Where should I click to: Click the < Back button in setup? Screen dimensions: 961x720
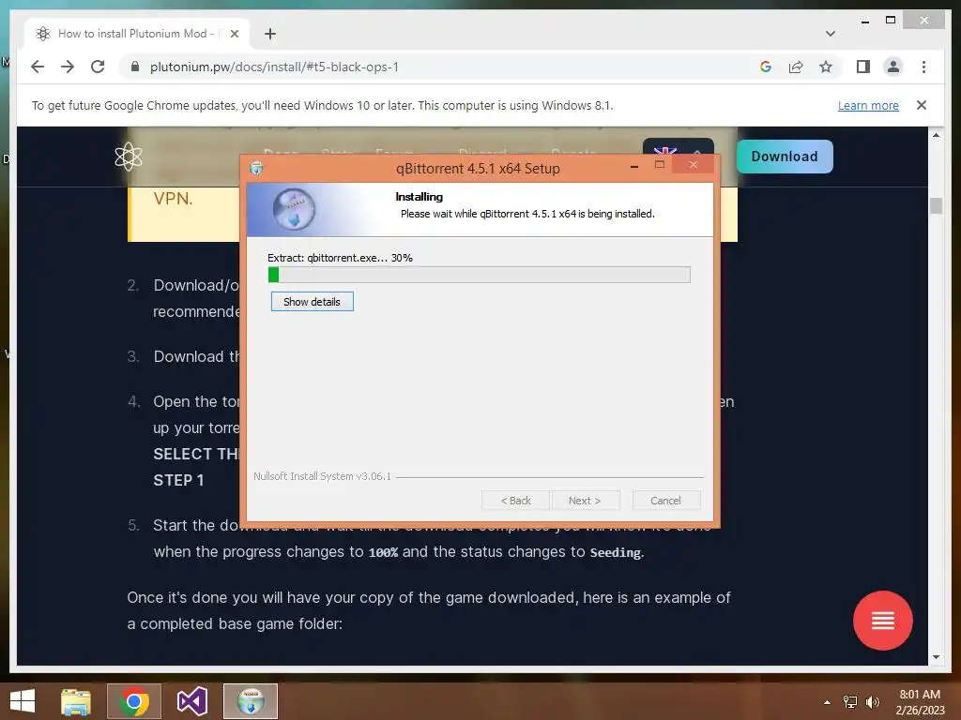click(515, 501)
